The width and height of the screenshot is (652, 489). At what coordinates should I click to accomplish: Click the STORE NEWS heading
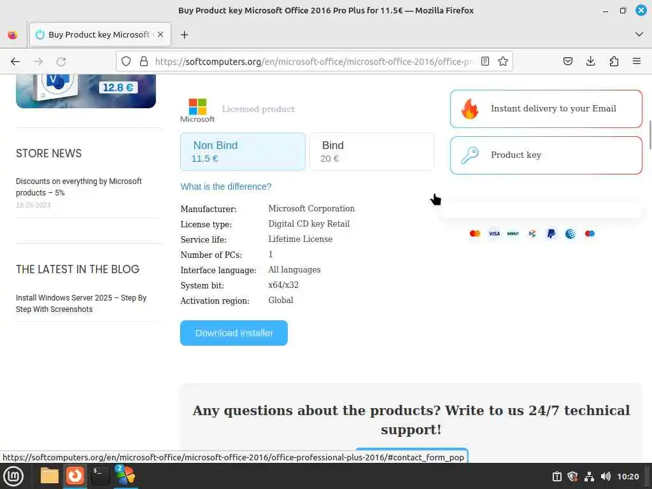tap(48, 153)
